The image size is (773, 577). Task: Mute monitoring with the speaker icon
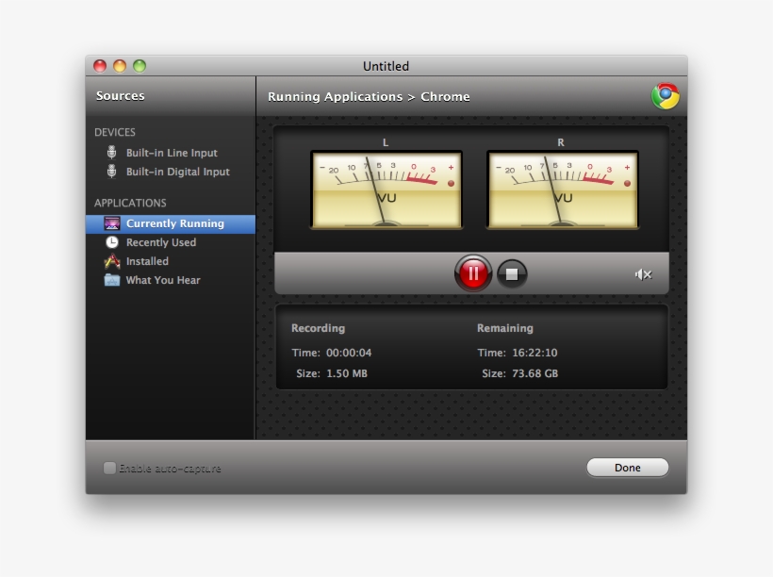click(x=643, y=274)
